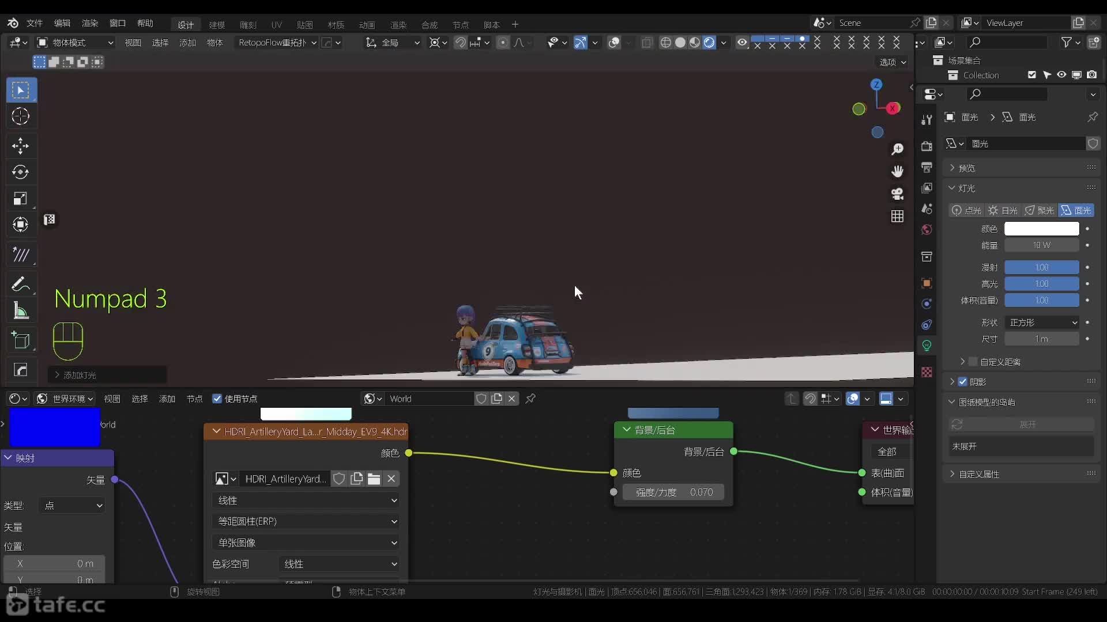Image resolution: width=1107 pixels, height=622 pixels.
Task: Open the Object Mode (物体模式) dropdown
Action: coord(75,43)
